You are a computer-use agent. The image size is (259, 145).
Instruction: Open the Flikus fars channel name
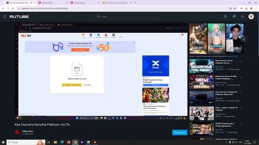pyautogui.click(x=28, y=131)
